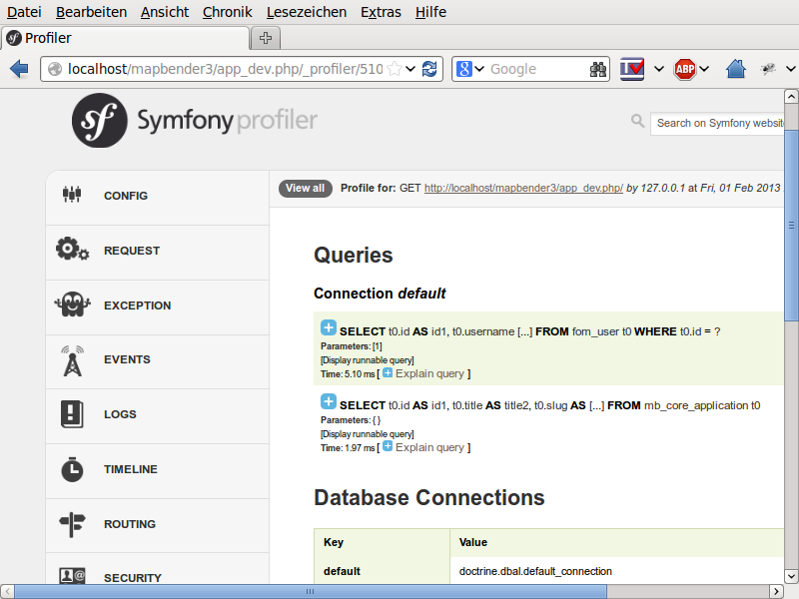The height and width of the screenshot is (599, 799).
Task: Open the Logs book icon
Action: [72, 414]
